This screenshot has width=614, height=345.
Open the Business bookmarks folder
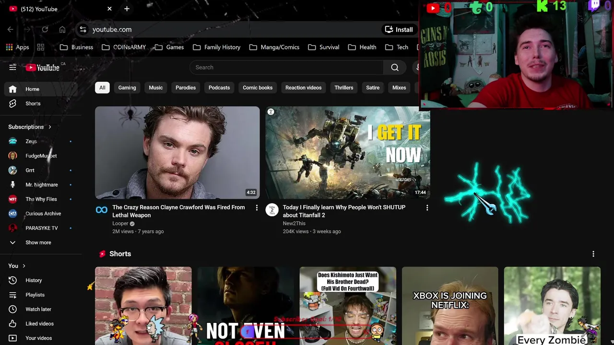[76, 47]
